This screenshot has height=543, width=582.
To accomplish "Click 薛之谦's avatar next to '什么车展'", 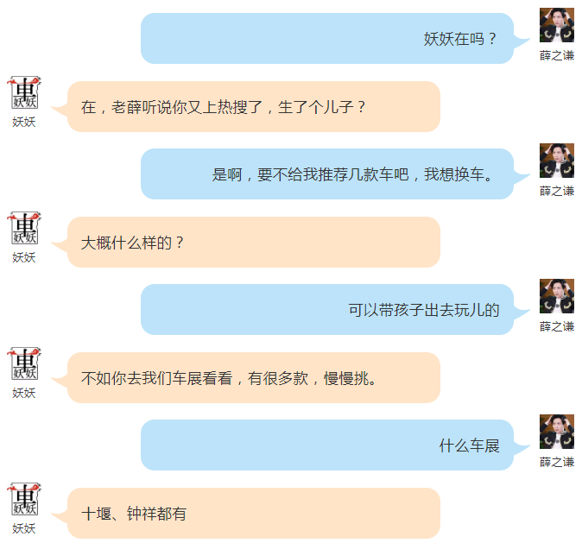I will (x=557, y=432).
